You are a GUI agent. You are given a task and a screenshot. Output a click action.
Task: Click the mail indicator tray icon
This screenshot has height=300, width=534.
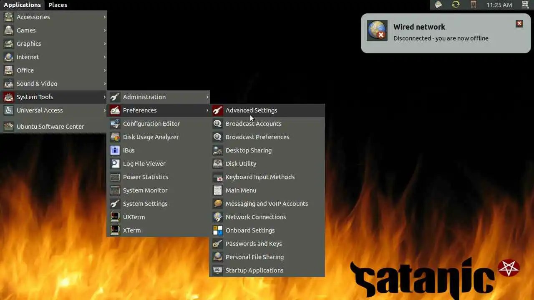[x=438, y=5]
